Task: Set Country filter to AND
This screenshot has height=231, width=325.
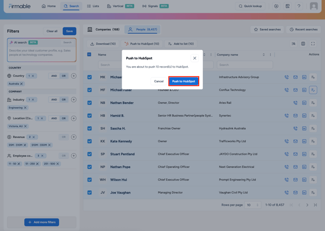Action: [54, 76]
